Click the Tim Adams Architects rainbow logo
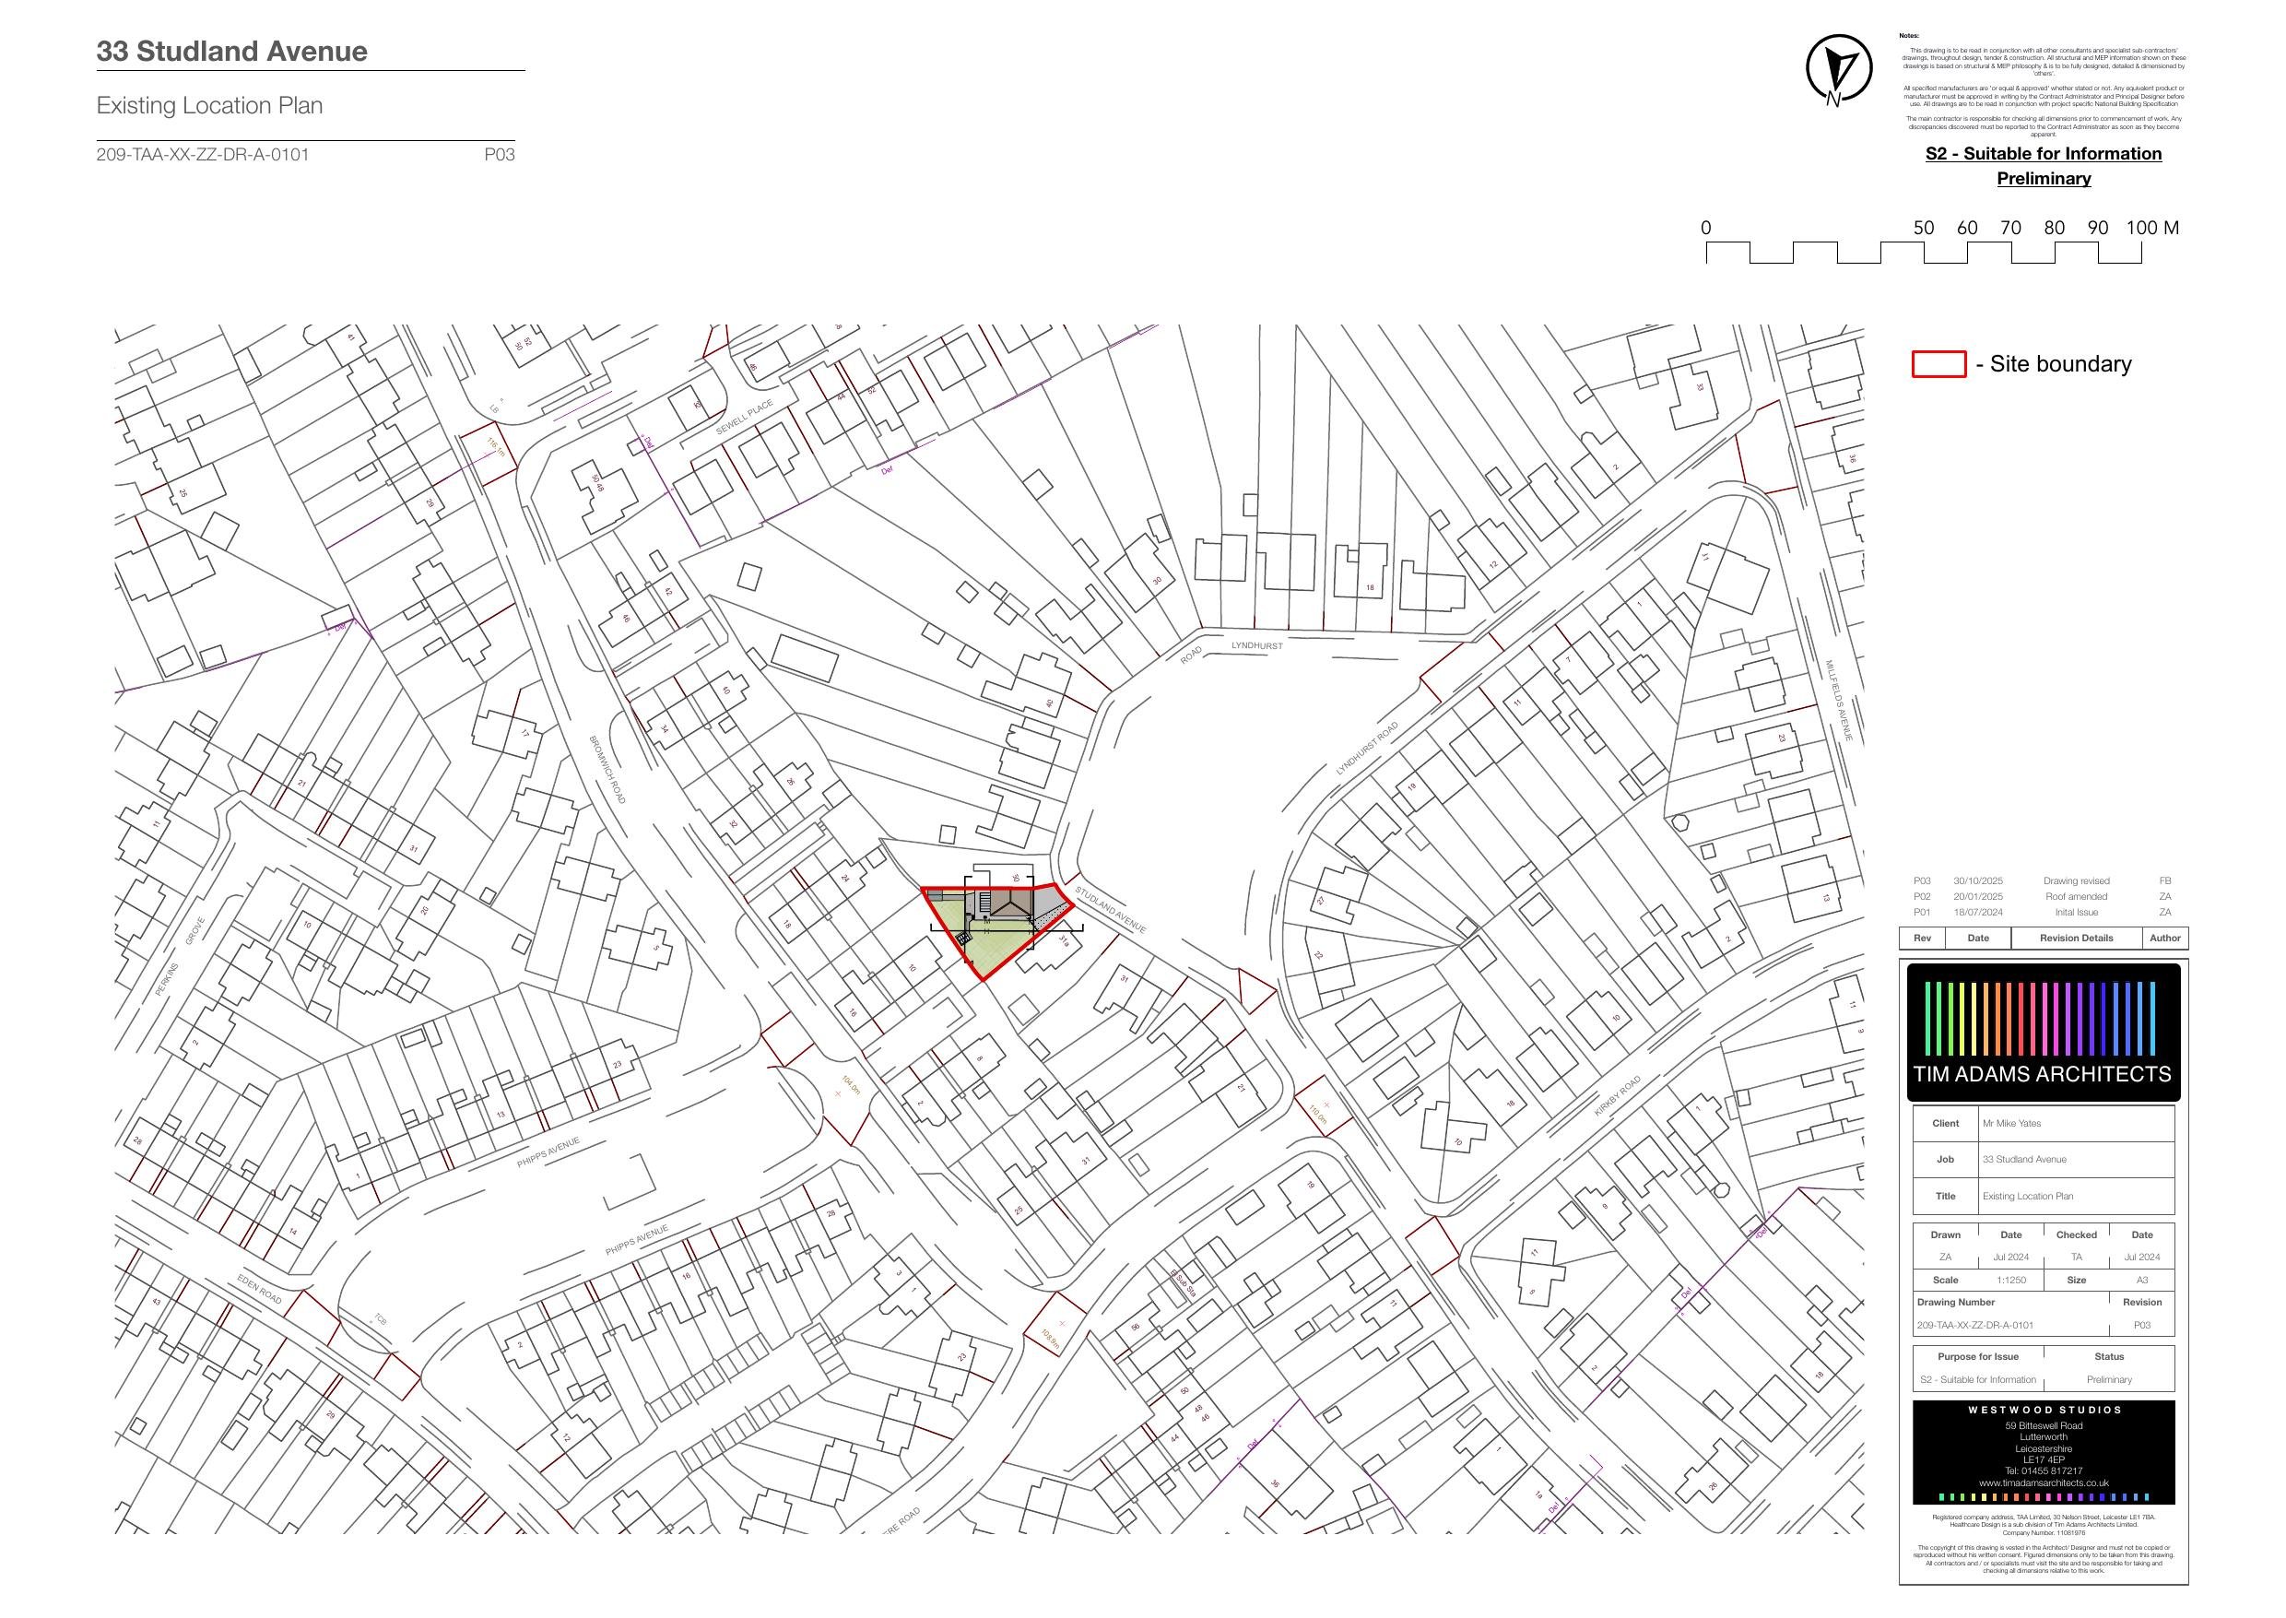Image resolution: width=2286 pixels, height=1618 pixels. click(2043, 1033)
